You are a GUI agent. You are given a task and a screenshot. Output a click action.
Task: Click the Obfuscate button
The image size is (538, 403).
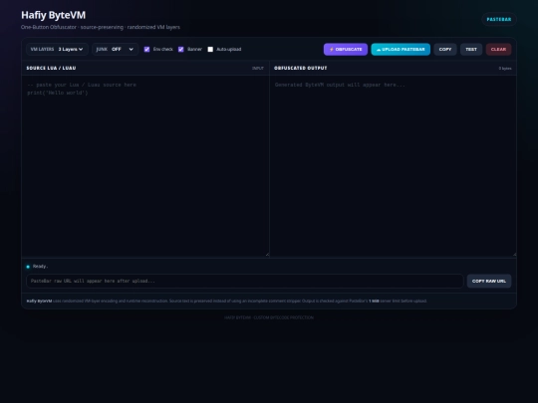(345, 50)
